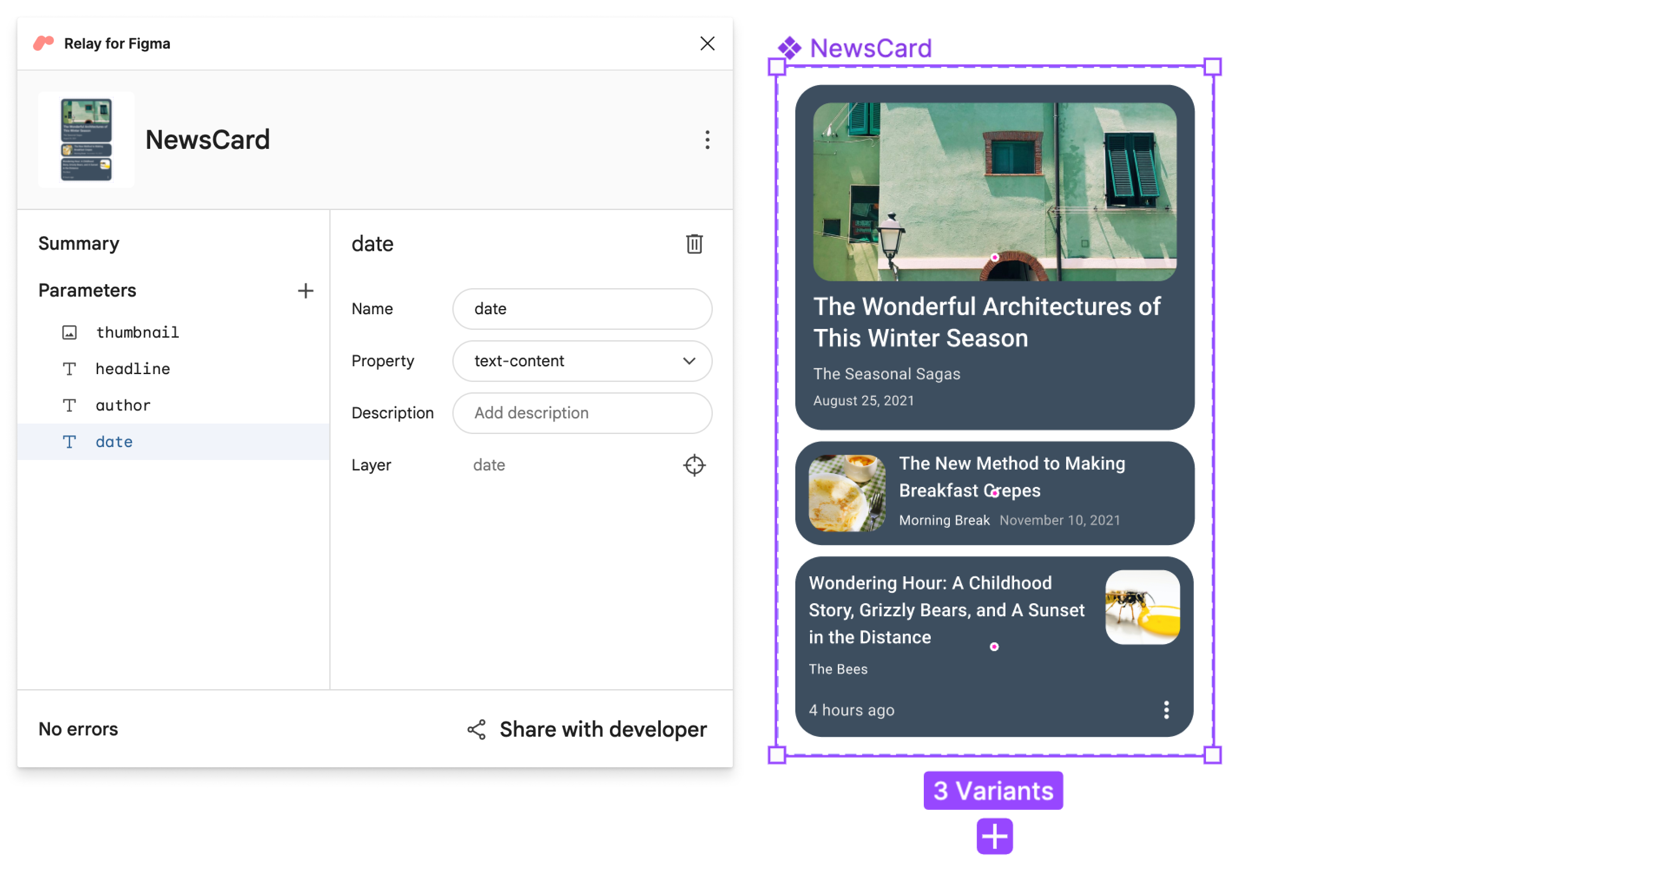Click the Add description input field
This screenshot has width=1667, height=881.
click(582, 412)
